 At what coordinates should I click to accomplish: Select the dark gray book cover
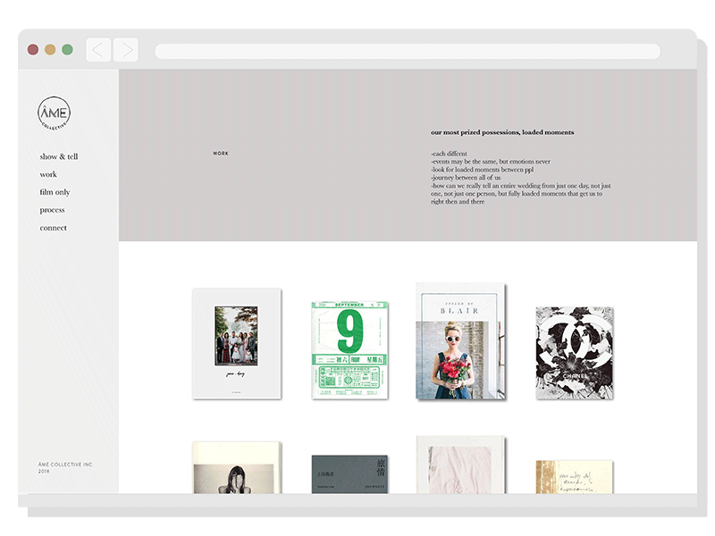349,473
